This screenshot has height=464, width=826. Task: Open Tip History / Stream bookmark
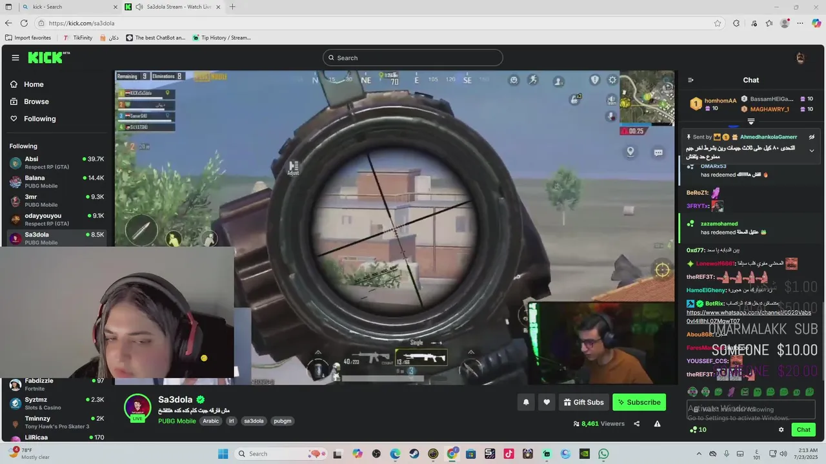pyautogui.click(x=221, y=37)
